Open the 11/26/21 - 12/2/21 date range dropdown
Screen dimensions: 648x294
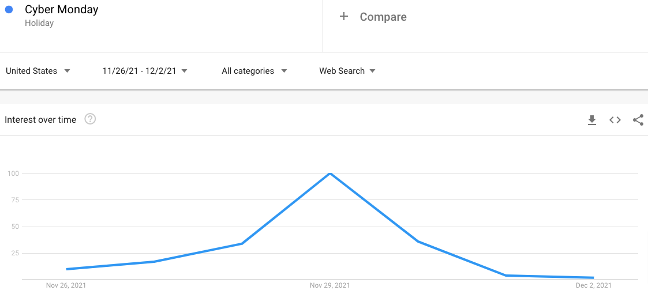pos(145,71)
